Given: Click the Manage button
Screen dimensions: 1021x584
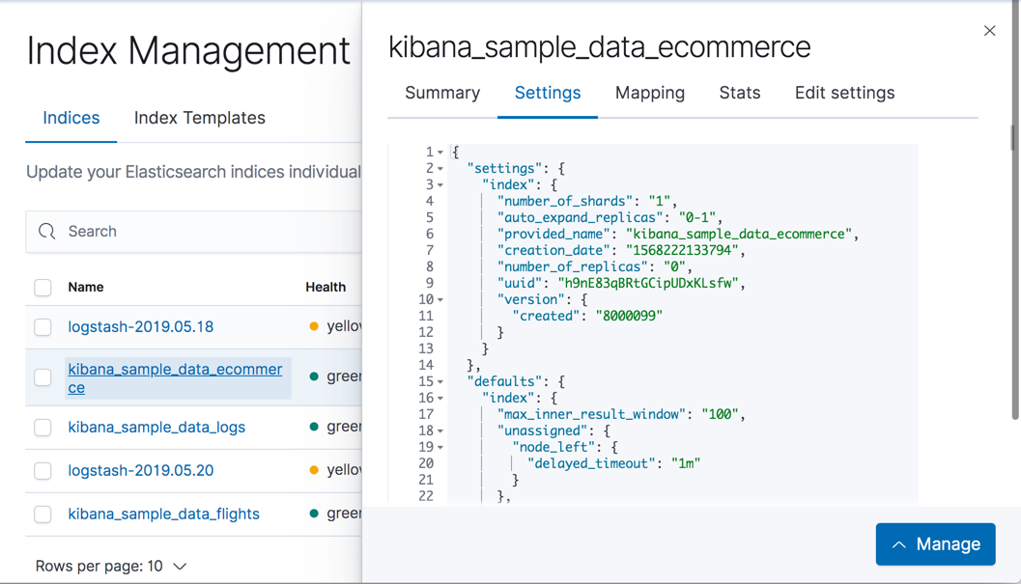Looking at the screenshot, I should (935, 543).
